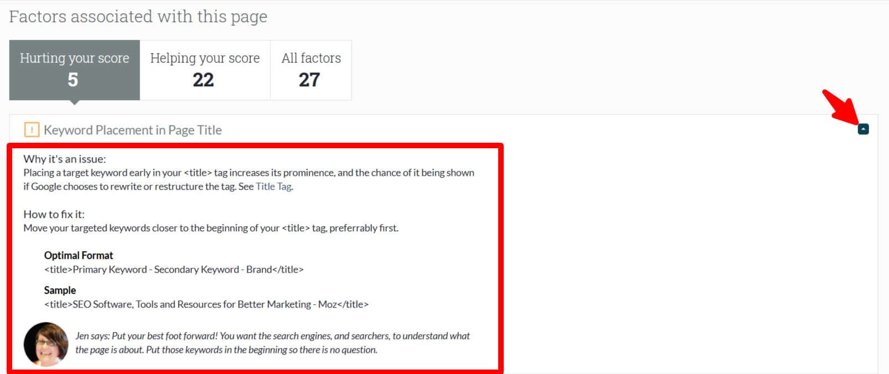Viewport: 889px width, 374px height.
Task: Collapse the Keyword Placement factor panel
Action: 863,129
